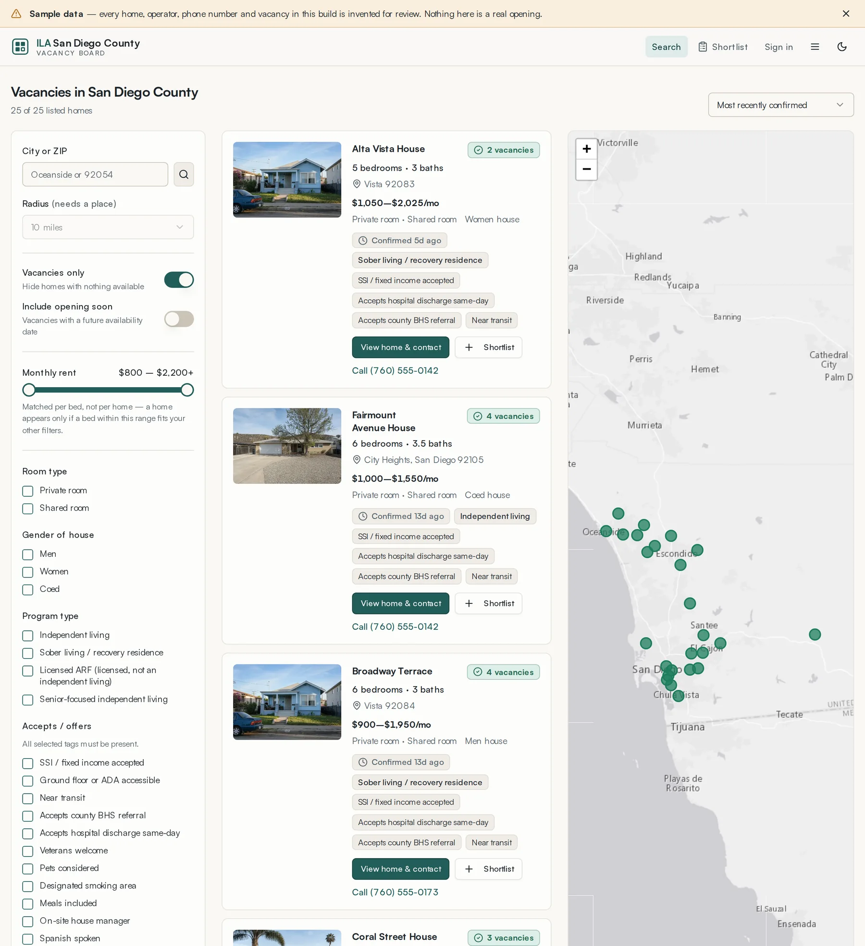Click the maximum monthly rent slider handle
This screenshot has height=946, width=865.
(x=187, y=390)
